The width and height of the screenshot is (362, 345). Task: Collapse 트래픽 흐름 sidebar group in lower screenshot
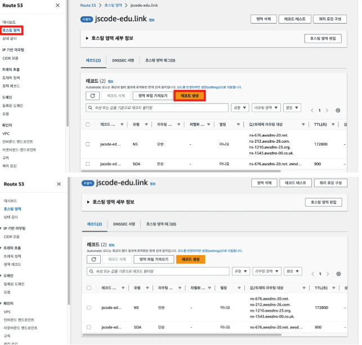coord(1,248)
